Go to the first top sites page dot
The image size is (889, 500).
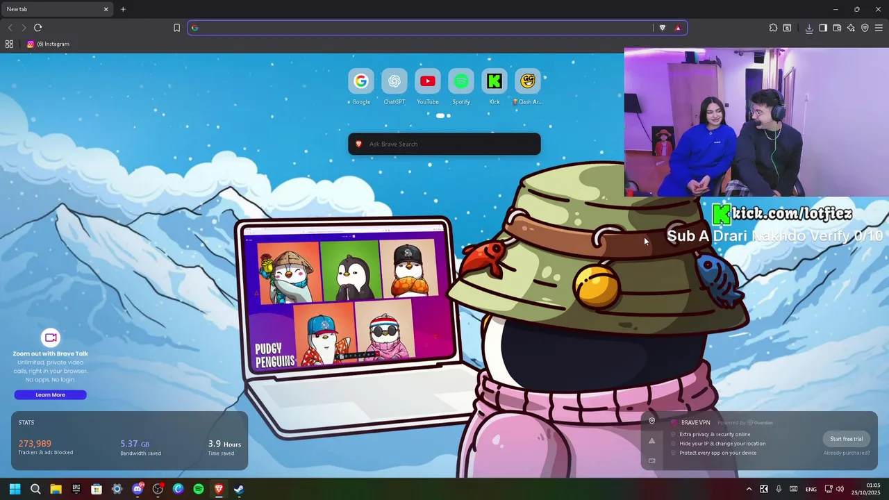click(x=440, y=116)
